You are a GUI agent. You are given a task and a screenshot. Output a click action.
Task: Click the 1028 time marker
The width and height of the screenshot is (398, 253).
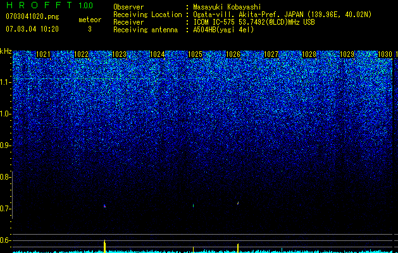point(309,54)
